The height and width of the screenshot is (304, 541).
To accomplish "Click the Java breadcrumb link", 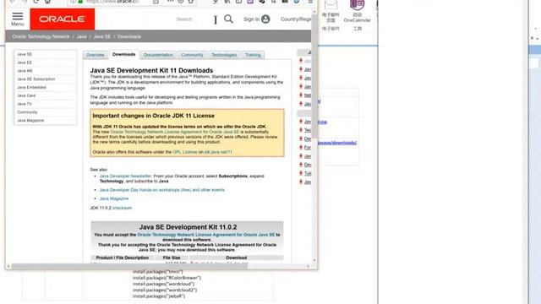I will coord(81,36).
